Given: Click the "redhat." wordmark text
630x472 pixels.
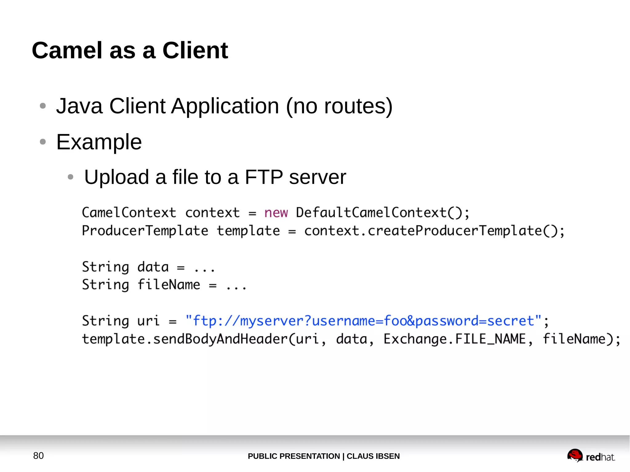Looking at the screenshot, I should pos(600,457).
